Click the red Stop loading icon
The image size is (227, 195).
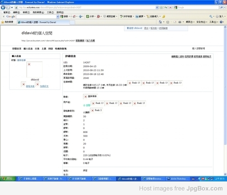point(170,7)
